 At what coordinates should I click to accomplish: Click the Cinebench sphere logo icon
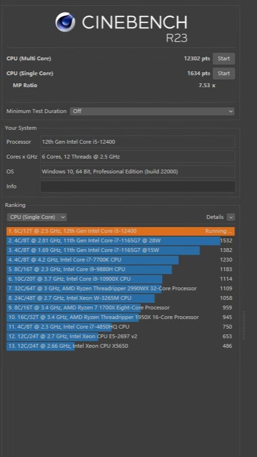pos(65,22)
